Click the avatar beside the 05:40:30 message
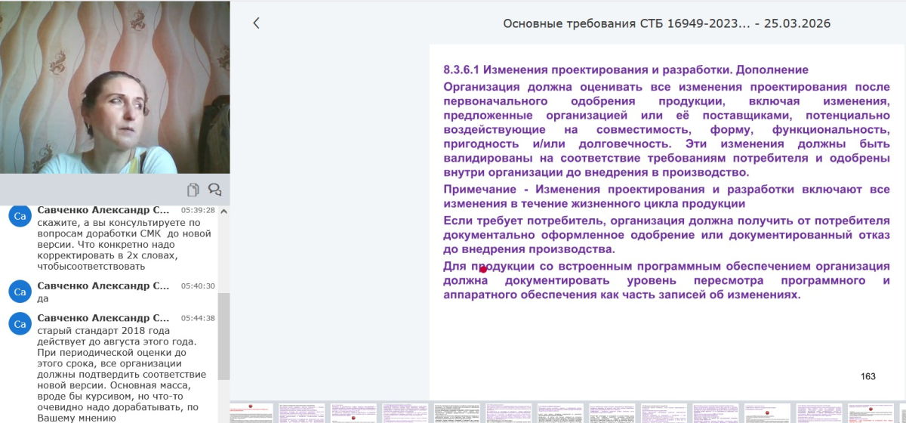The image size is (906, 423). click(x=20, y=292)
